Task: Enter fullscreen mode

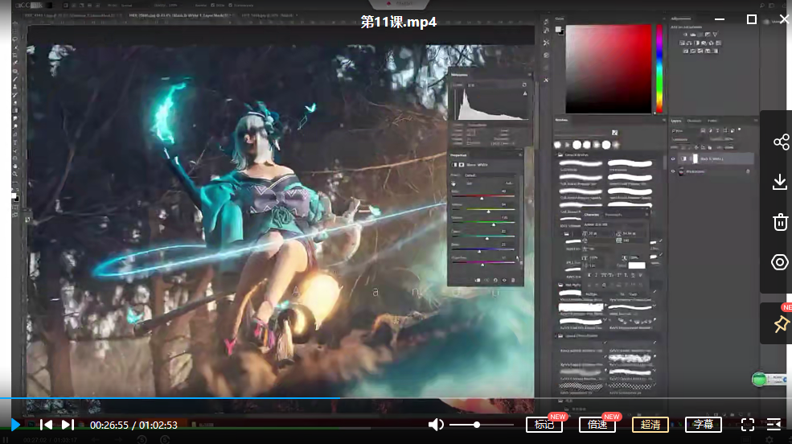Action: [747, 425]
